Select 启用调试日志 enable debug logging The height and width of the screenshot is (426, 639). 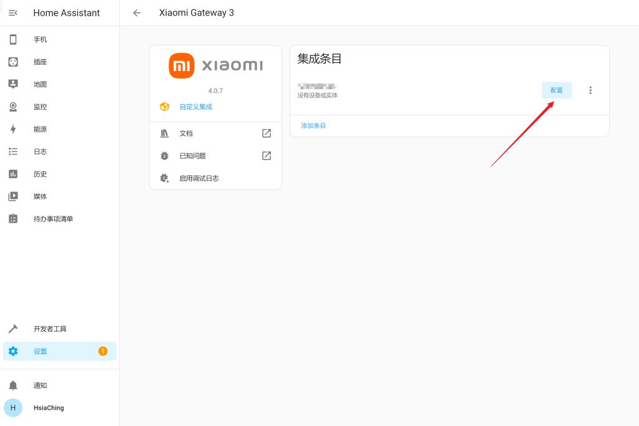(215, 178)
